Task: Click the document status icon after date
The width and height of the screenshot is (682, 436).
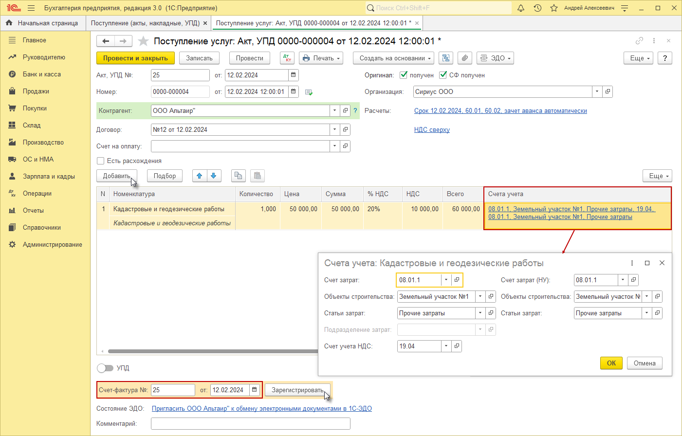Action: point(309,92)
